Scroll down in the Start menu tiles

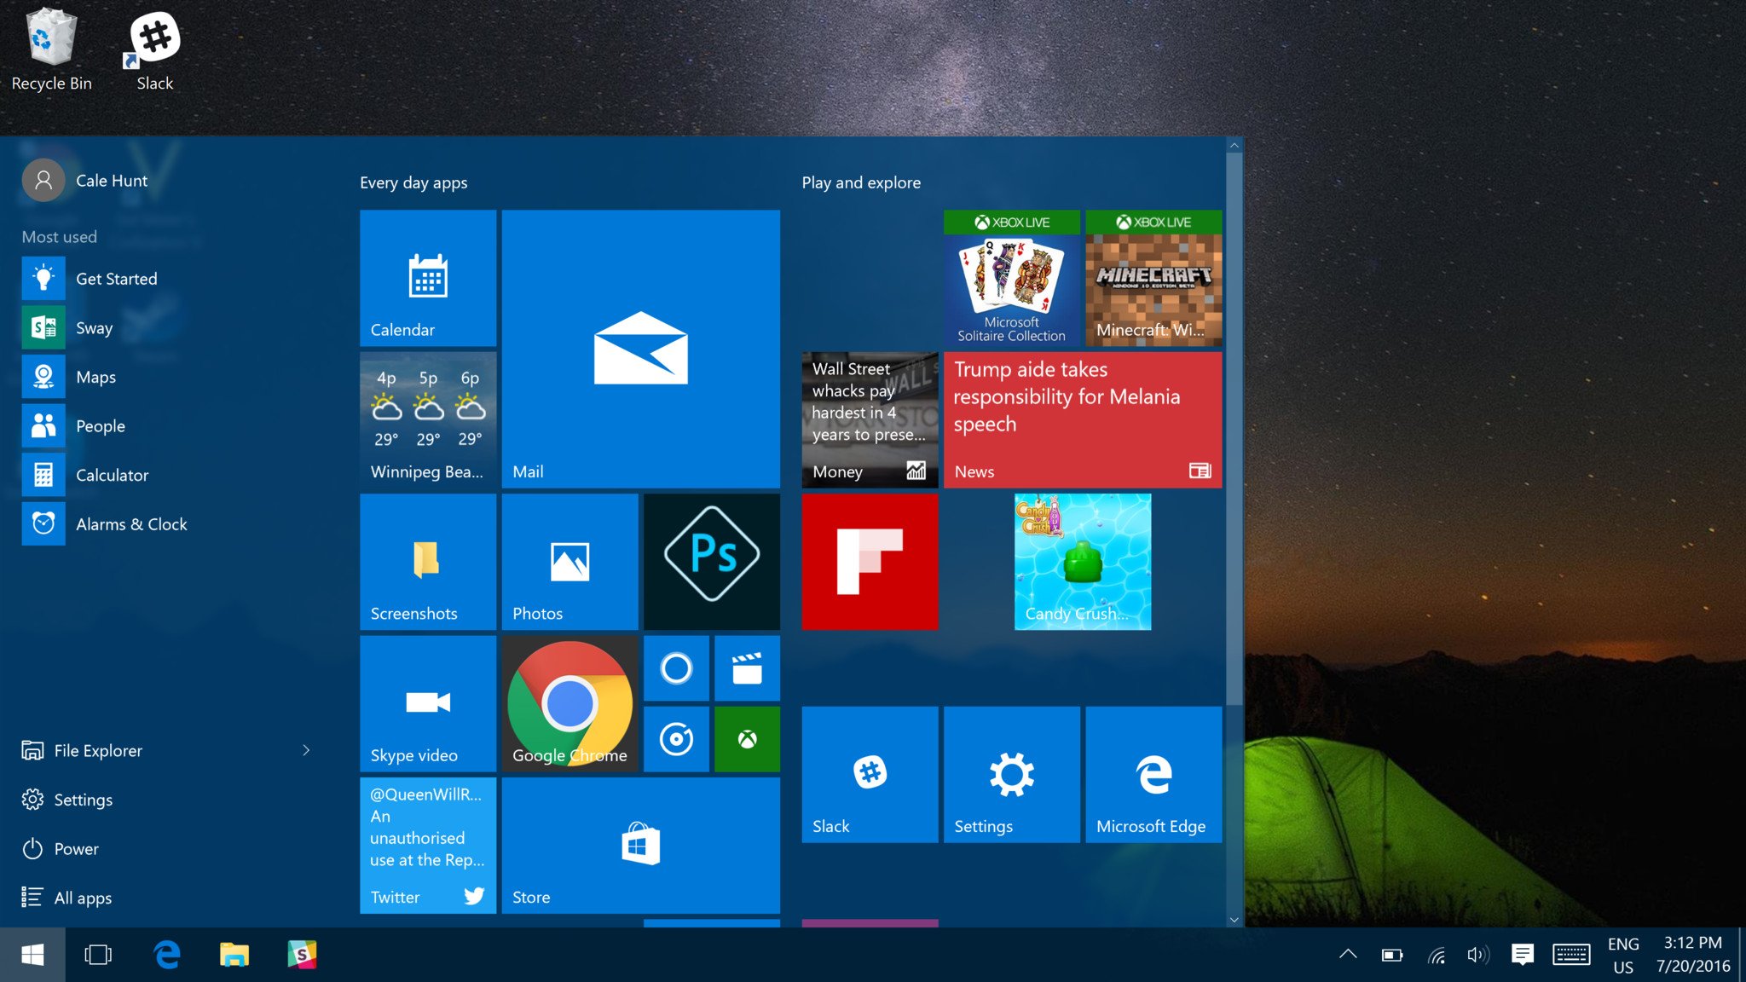(1233, 916)
